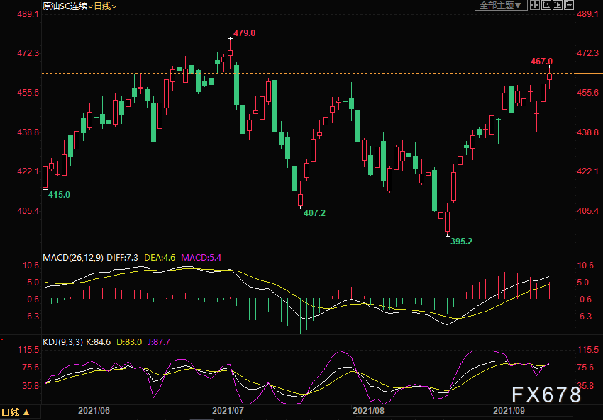Click the 395.2 low price marker

(462, 242)
